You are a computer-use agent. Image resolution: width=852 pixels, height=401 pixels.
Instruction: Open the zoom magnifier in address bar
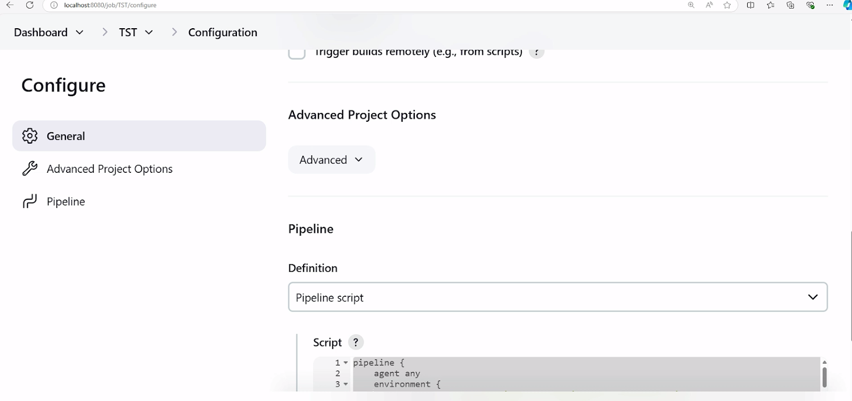point(691,5)
